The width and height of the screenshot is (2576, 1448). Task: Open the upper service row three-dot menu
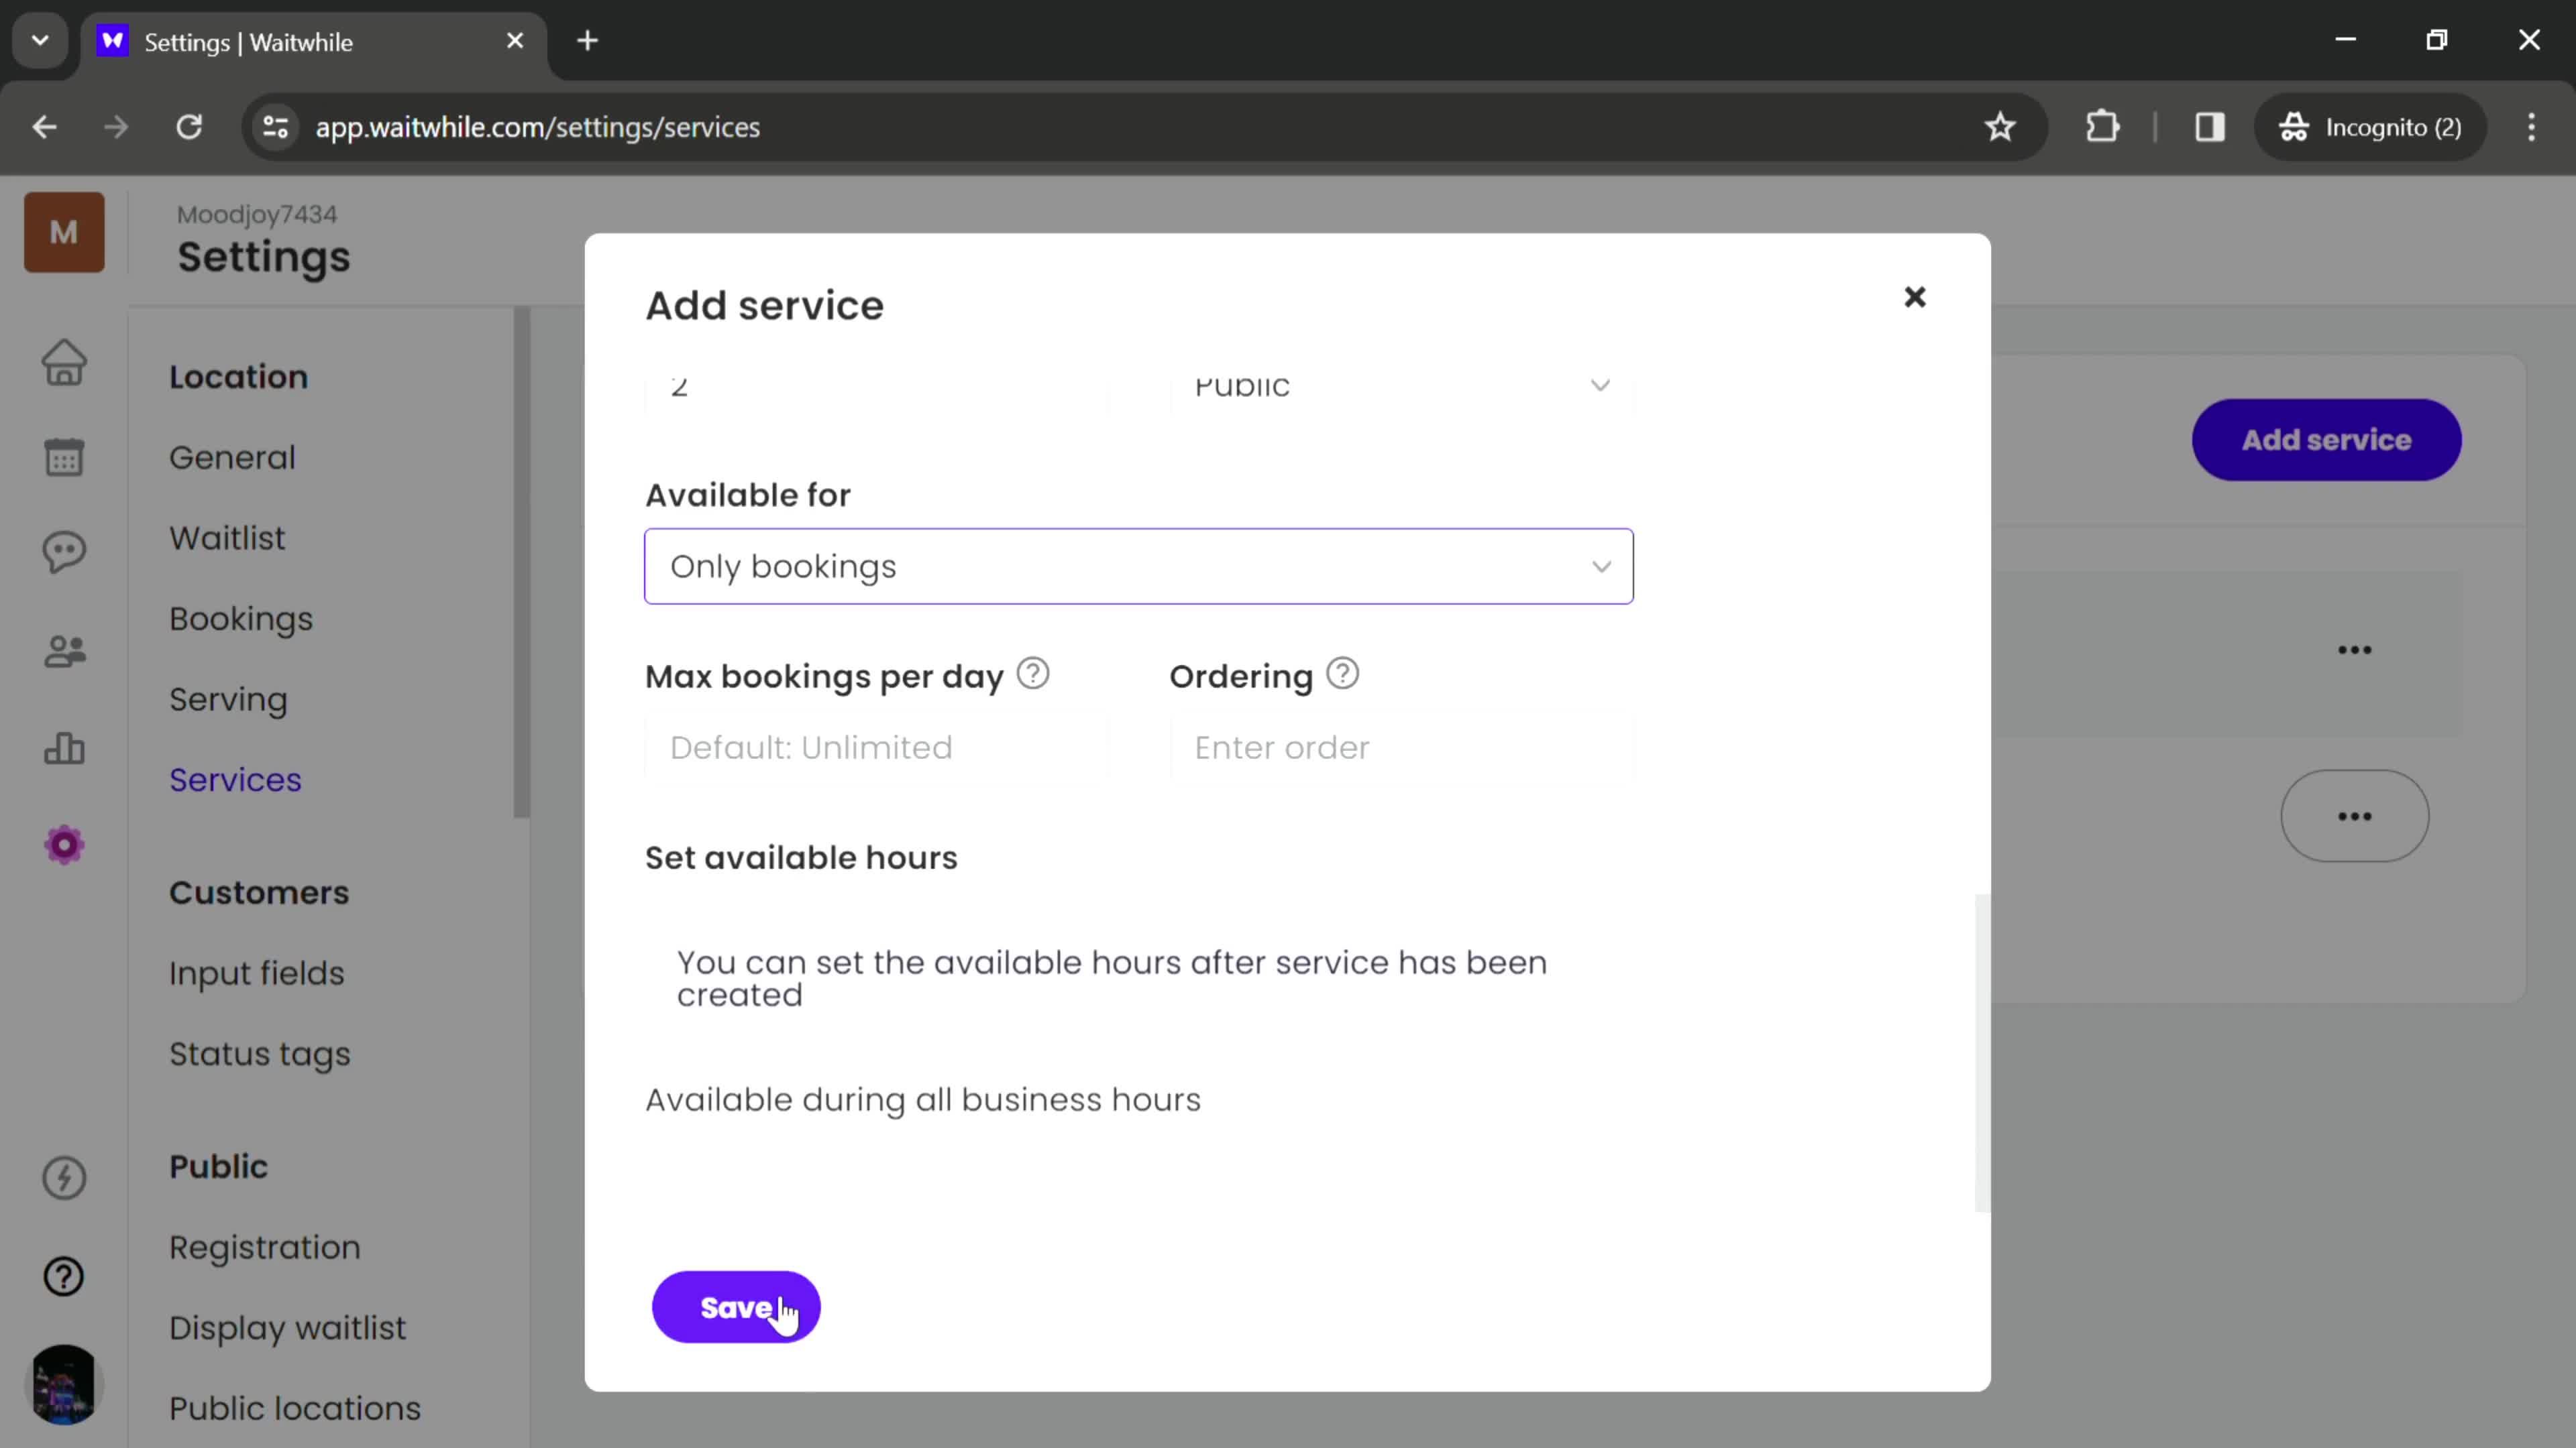tap(2354, 650)
